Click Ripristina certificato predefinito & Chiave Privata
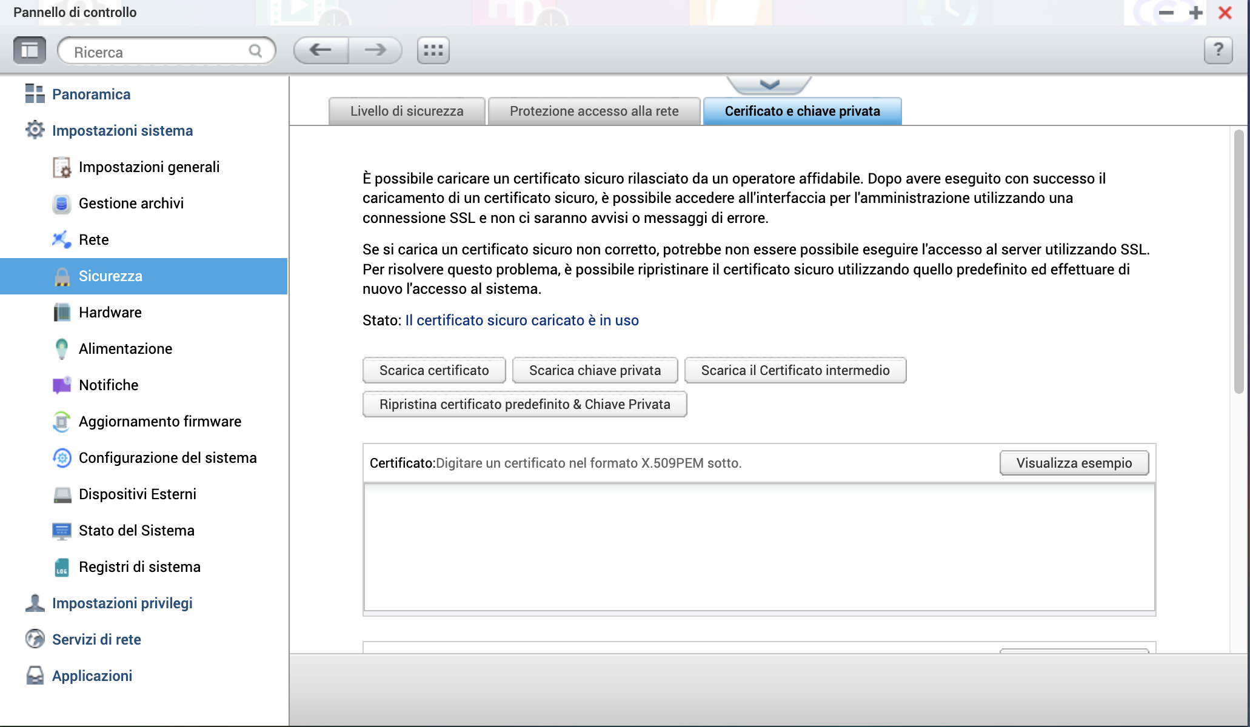Viewport: 1250px width, 727px height. pos(524,405)
